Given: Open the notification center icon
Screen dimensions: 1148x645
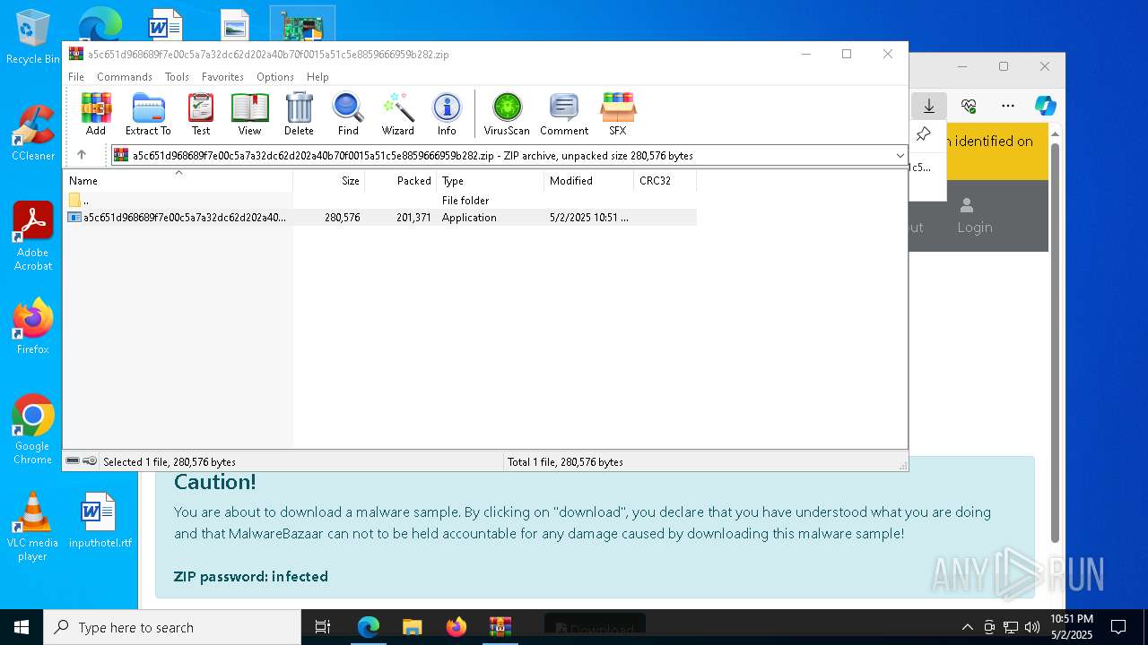Looking at the screenshot, I should [x=1118, y=627].
